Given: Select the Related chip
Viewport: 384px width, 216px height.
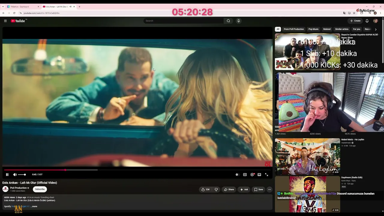Looking at the screenshot, I should point(327,29).
